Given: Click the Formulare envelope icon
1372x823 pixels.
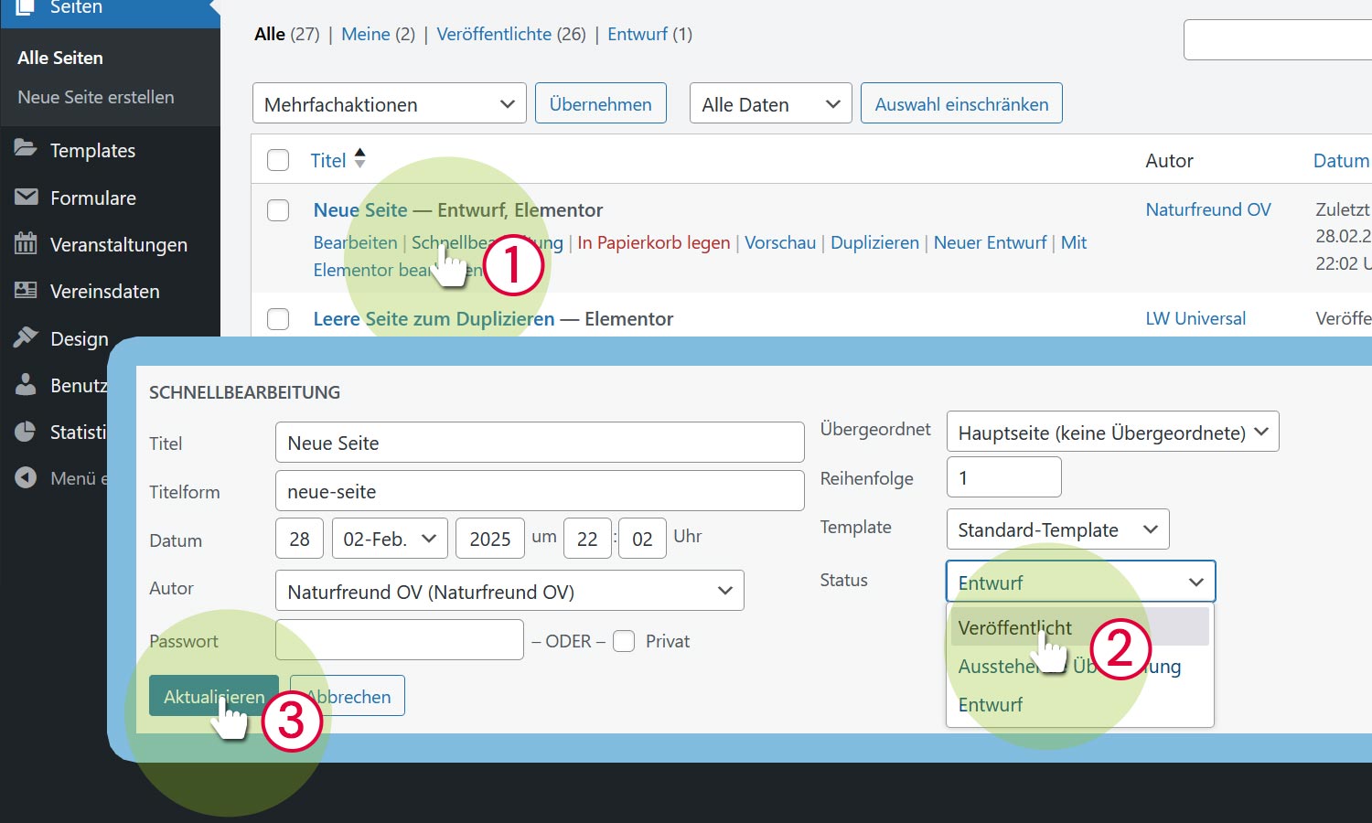Looking at the screenshot, I should pyautogui.click(x=26, y=197).
